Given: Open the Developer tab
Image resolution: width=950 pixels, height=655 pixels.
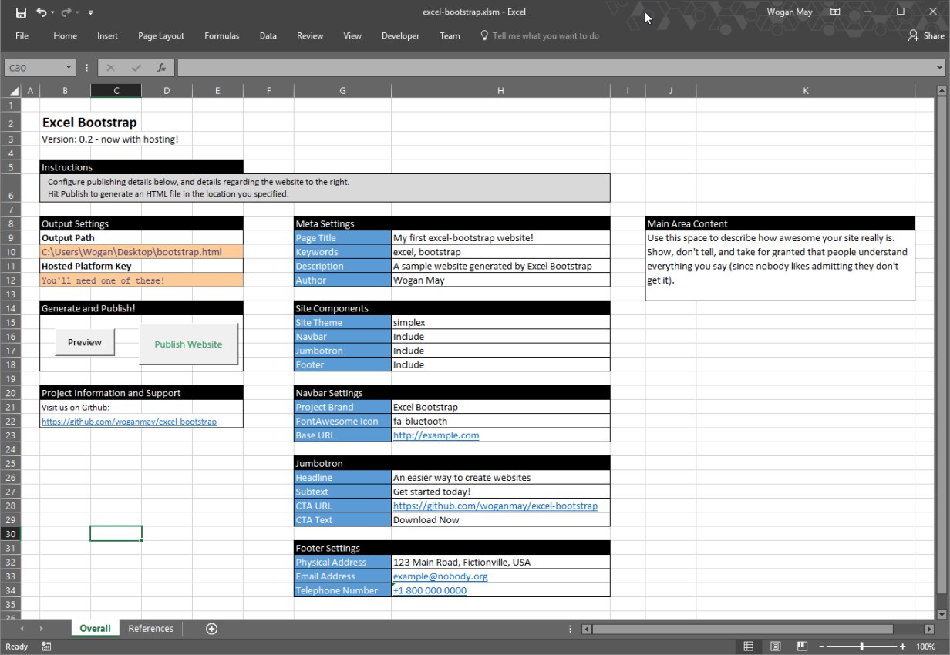Looking at the screenshot, I should pyautogui.click(x=400, y=35).
